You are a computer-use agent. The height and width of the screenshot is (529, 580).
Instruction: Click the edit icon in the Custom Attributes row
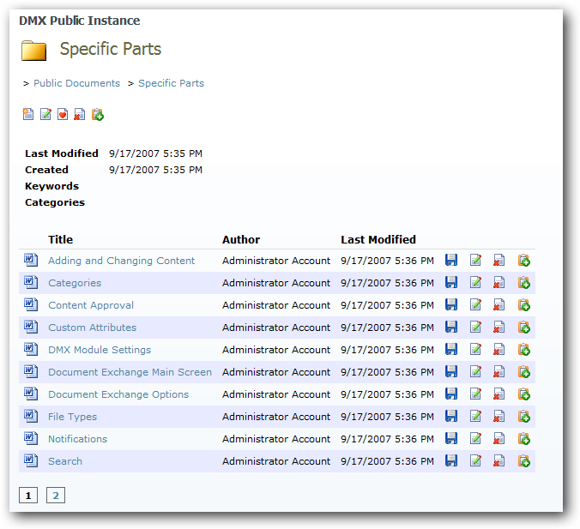[475, 328]
